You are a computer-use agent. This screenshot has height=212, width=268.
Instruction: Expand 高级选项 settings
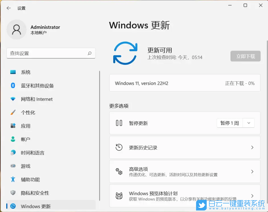tap(185, 171)
